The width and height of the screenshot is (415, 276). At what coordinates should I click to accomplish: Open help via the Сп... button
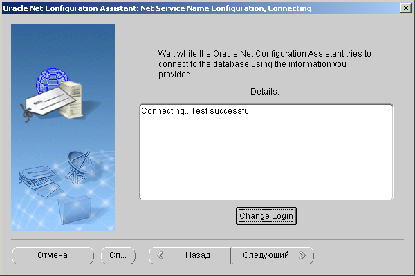click(118, 255)
